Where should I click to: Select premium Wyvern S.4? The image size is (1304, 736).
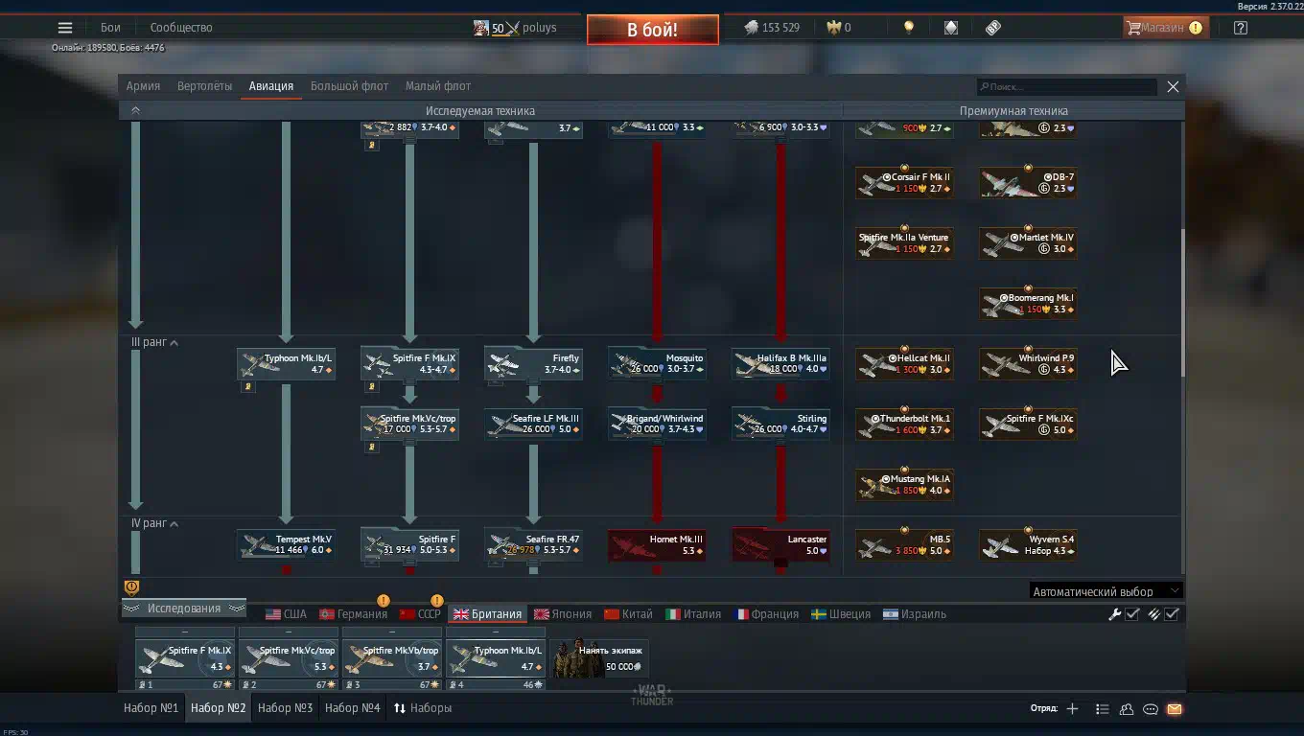tap(1028, 545)
